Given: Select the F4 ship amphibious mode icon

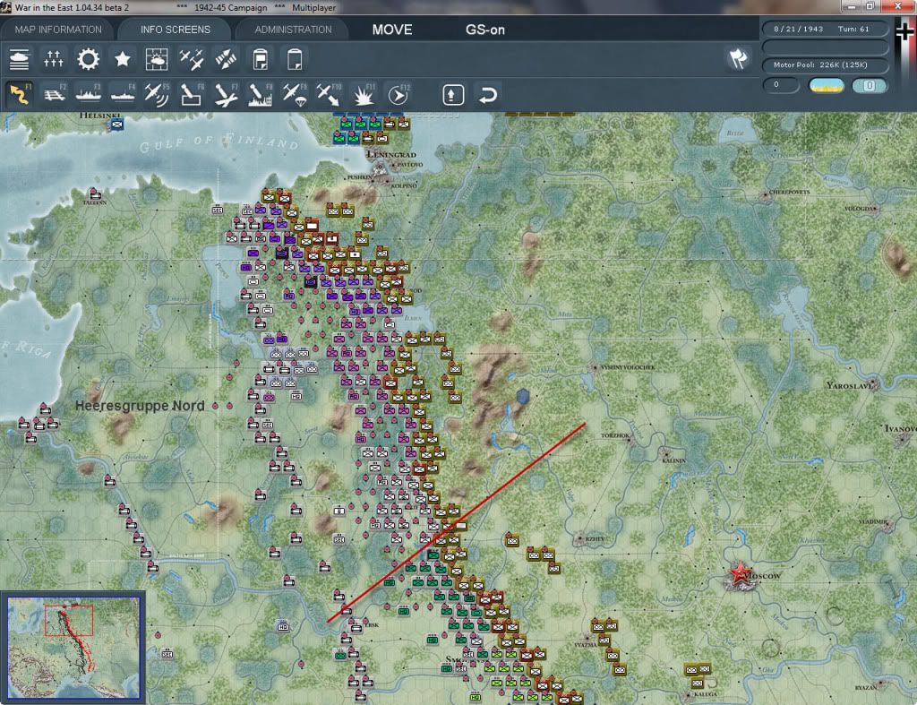Looking at the screenshot, I should pos(123,95).
